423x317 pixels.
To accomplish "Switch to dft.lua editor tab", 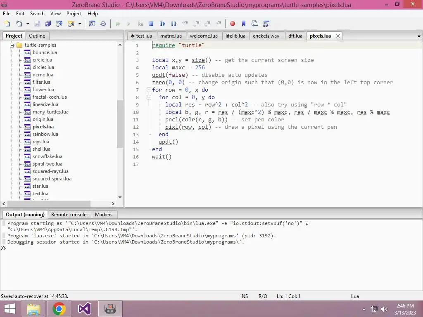I will [x=295, y=36].
